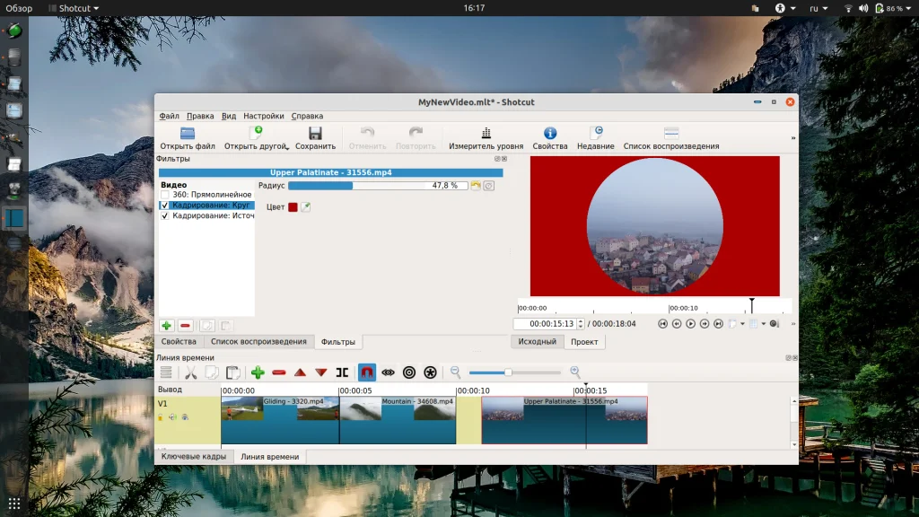This screenshot has width=919, height=517.
Task: Add a filter with the green plus
Action: pos(166,326)
